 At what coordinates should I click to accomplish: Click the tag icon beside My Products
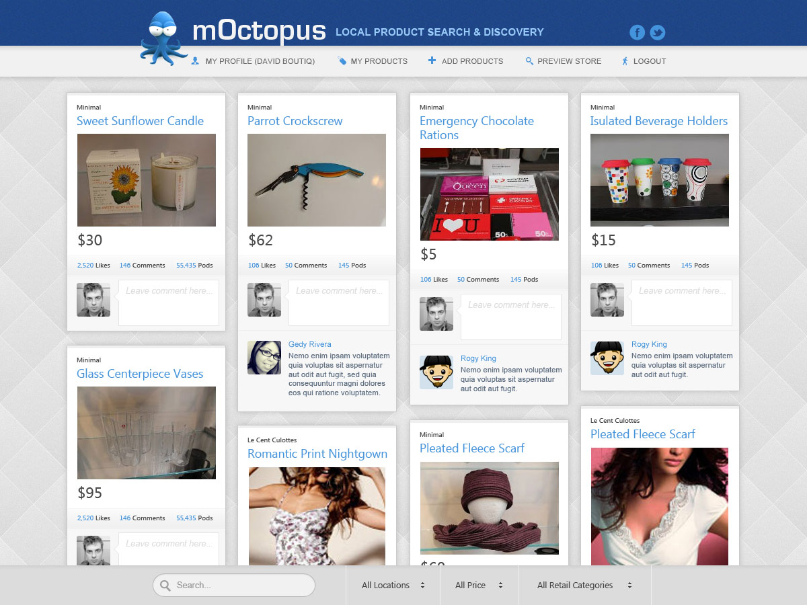tap(342, 61)
